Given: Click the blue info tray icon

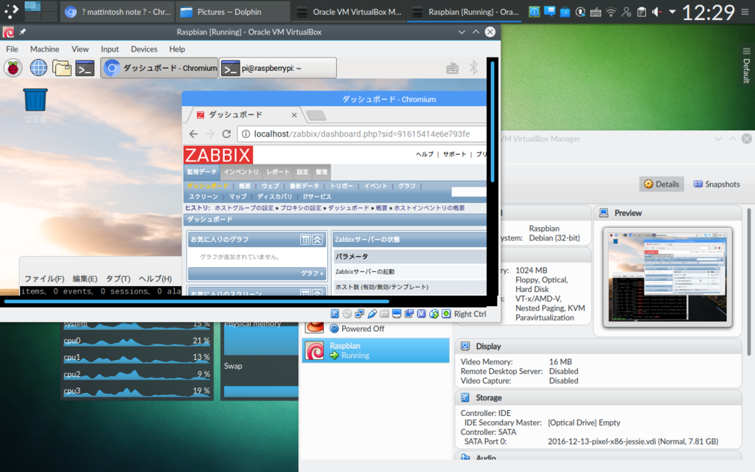Looking at the screenshot, I should click(534, 12).
